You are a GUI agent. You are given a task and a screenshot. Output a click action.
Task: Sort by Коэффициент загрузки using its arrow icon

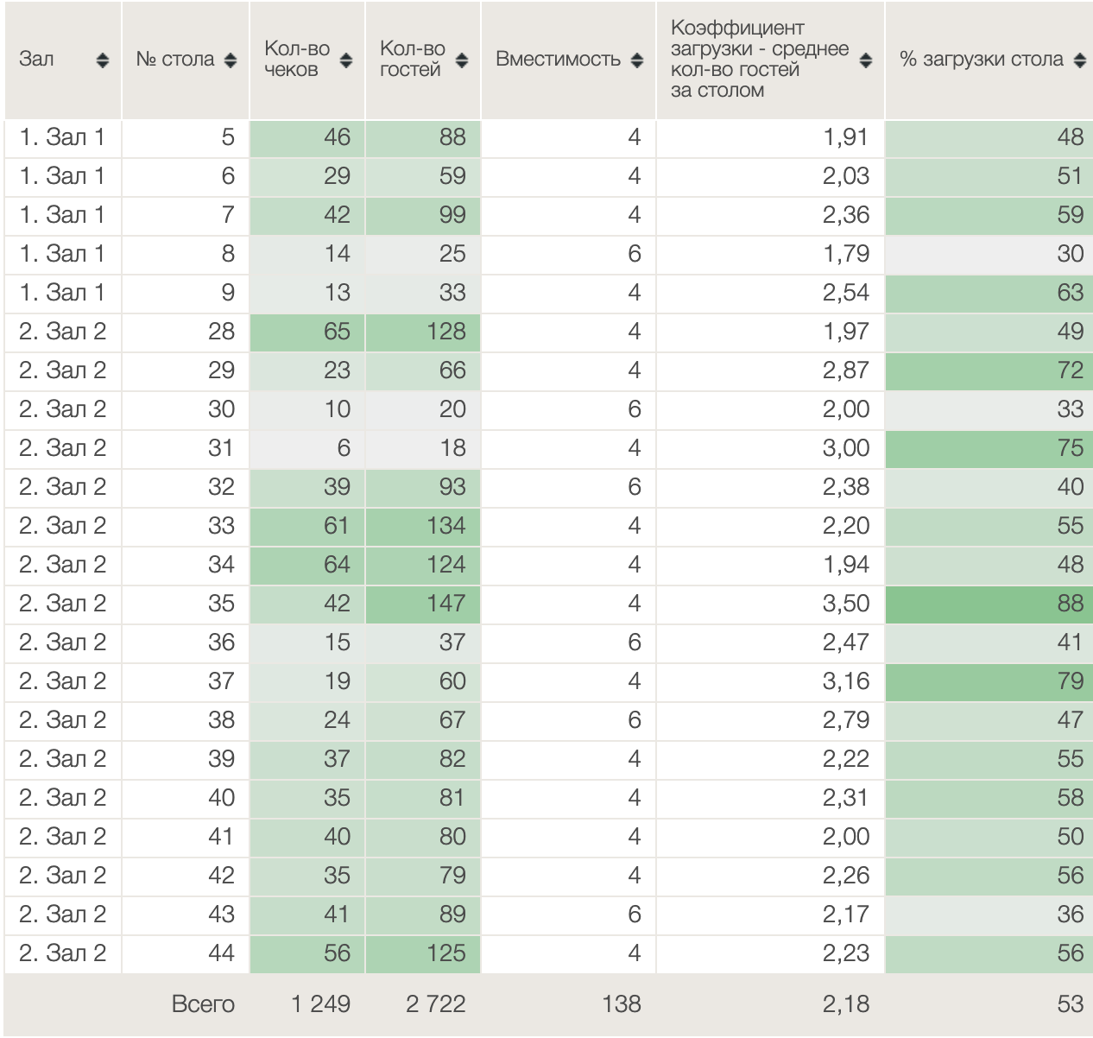[x=866, y=60]
